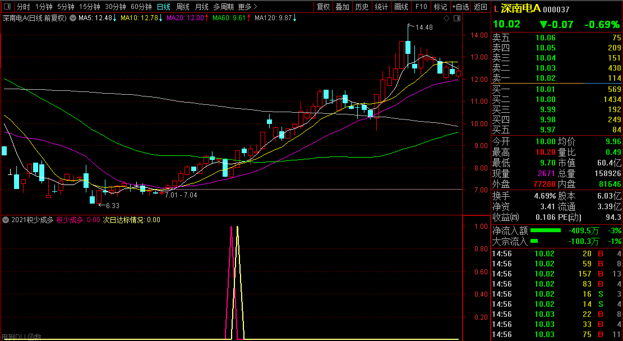Click the diamond icon at chart top-right
Viewport: 623px width, 341px height.
pos(446,19)
